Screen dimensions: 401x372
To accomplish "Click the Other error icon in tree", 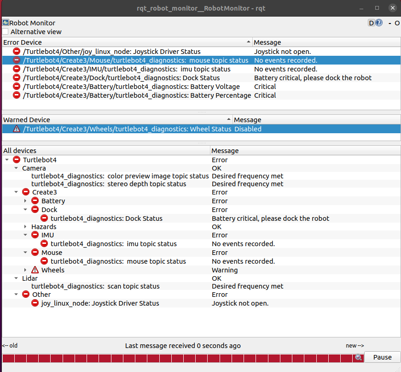I will tap(26, 294).
